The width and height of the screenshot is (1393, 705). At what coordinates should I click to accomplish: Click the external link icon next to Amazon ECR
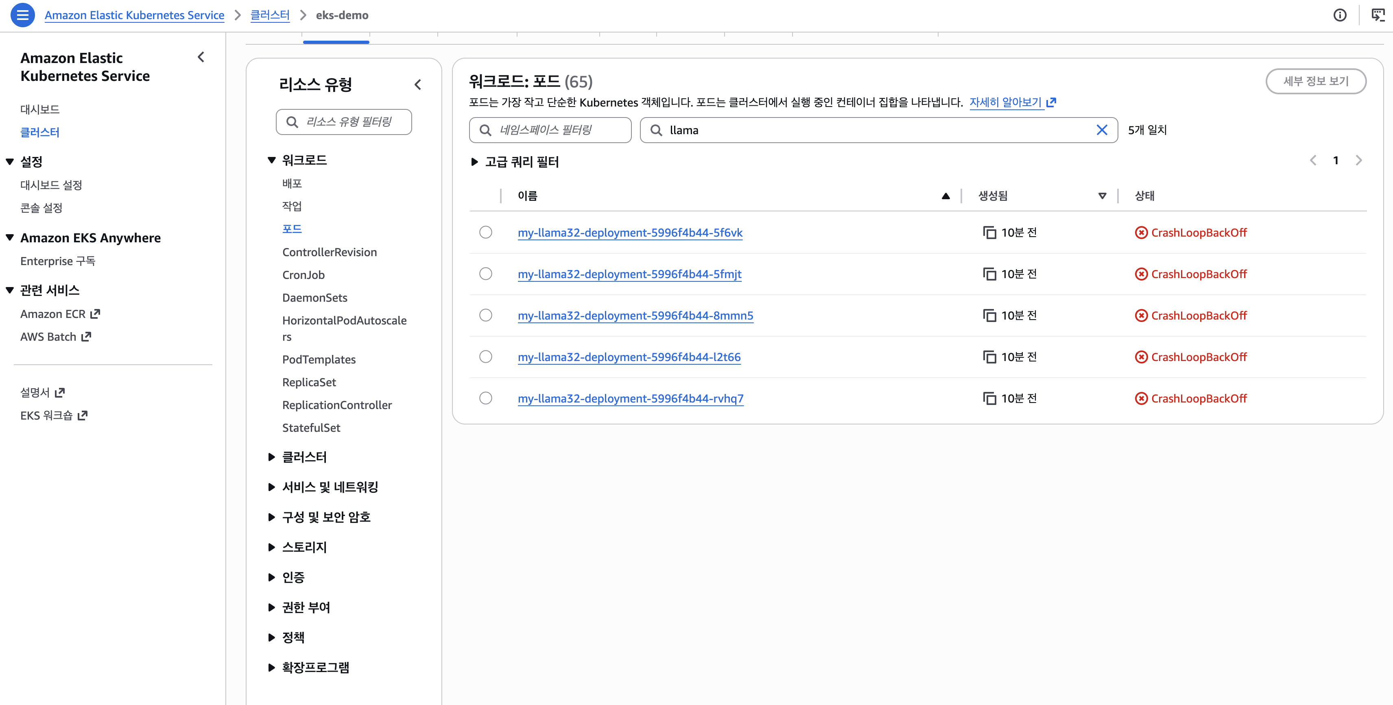95,314
